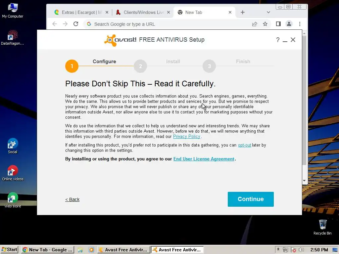The width and height of the screenshot is (339, 254).
Task: Activate first Avast Free Antivir taskbar button
Action: tap(123, 250)
